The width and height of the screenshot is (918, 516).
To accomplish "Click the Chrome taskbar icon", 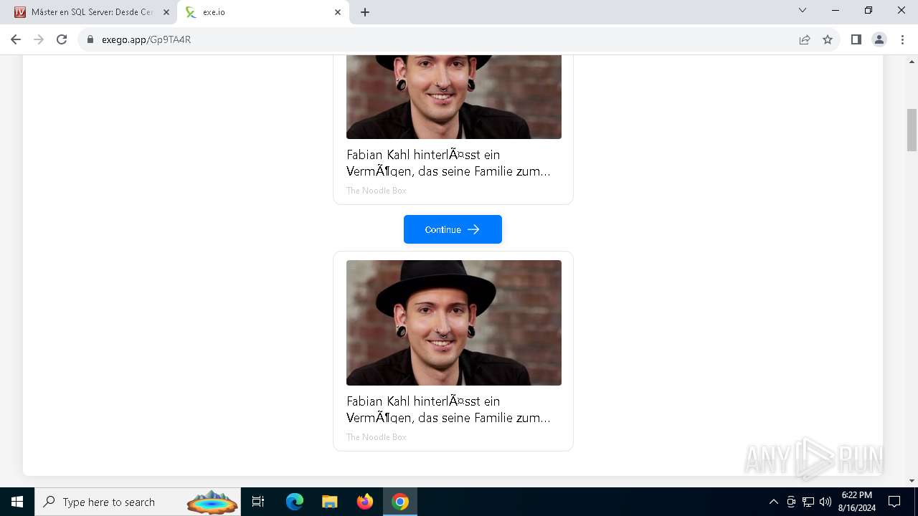I will [x=400, y=502].
